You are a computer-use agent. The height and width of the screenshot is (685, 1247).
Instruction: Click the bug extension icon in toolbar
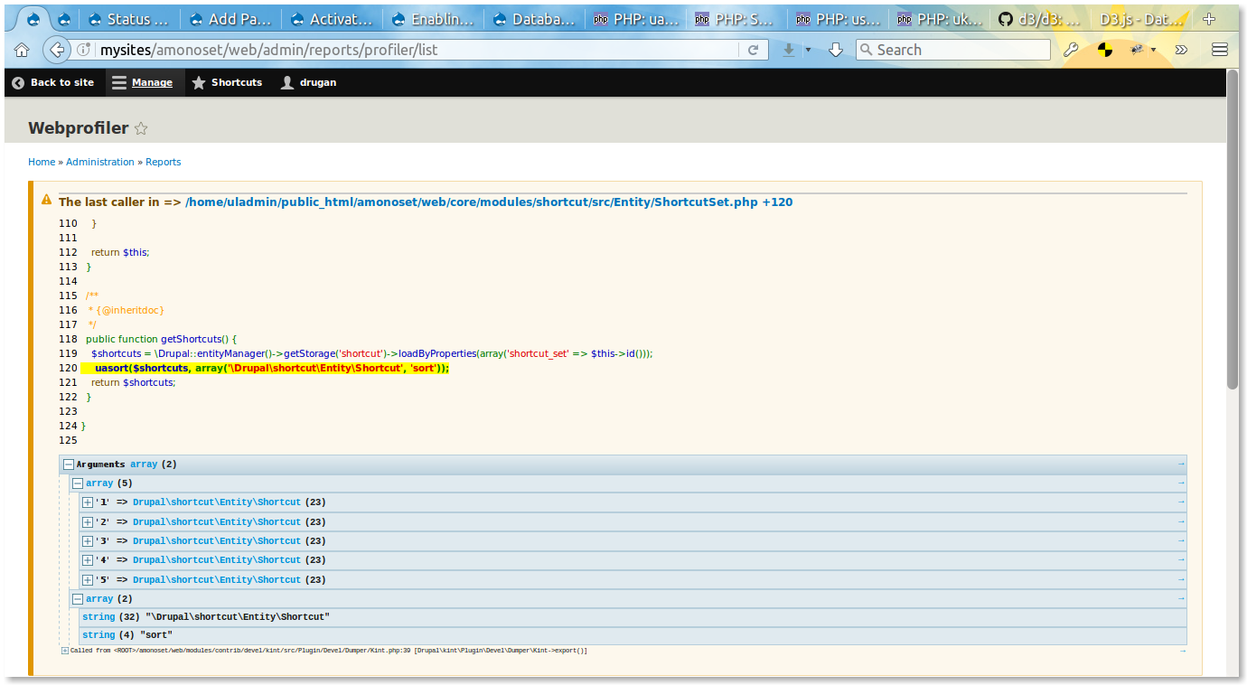(1138, 50)
